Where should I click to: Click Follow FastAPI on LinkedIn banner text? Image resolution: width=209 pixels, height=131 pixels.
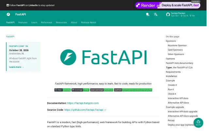(32, 5)
